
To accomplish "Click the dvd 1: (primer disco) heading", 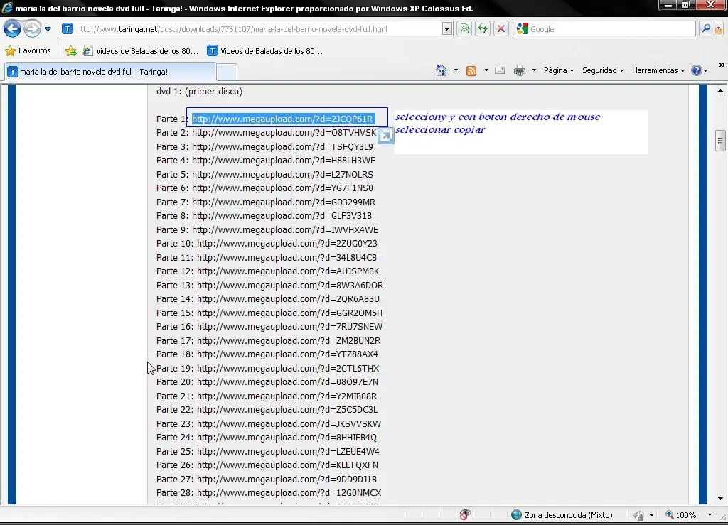I will pos(200,92).
